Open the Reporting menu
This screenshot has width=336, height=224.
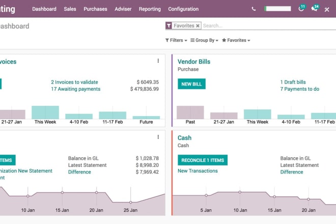[150, 9]
